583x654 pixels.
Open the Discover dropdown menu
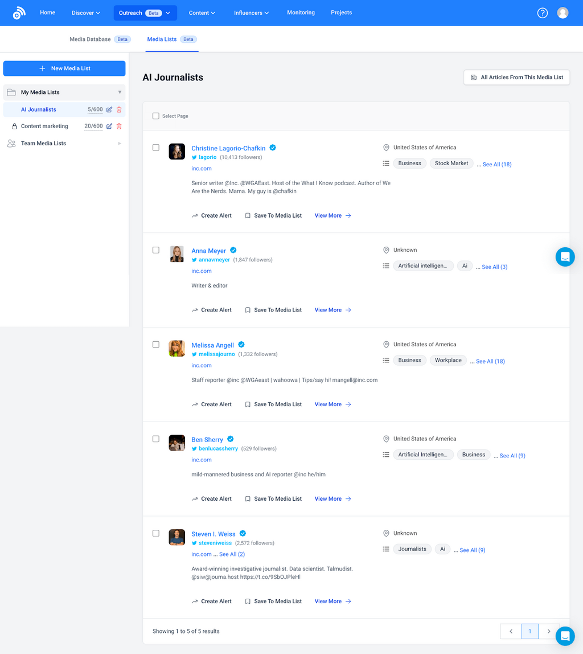coord(86,13)
